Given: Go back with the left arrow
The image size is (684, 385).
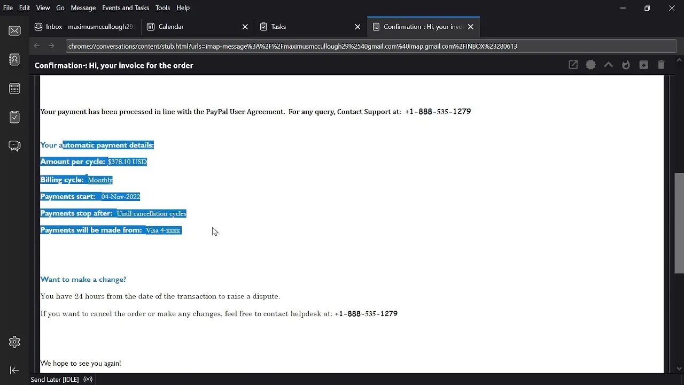Looking at the screenshot, I should [x=37, y=46].
